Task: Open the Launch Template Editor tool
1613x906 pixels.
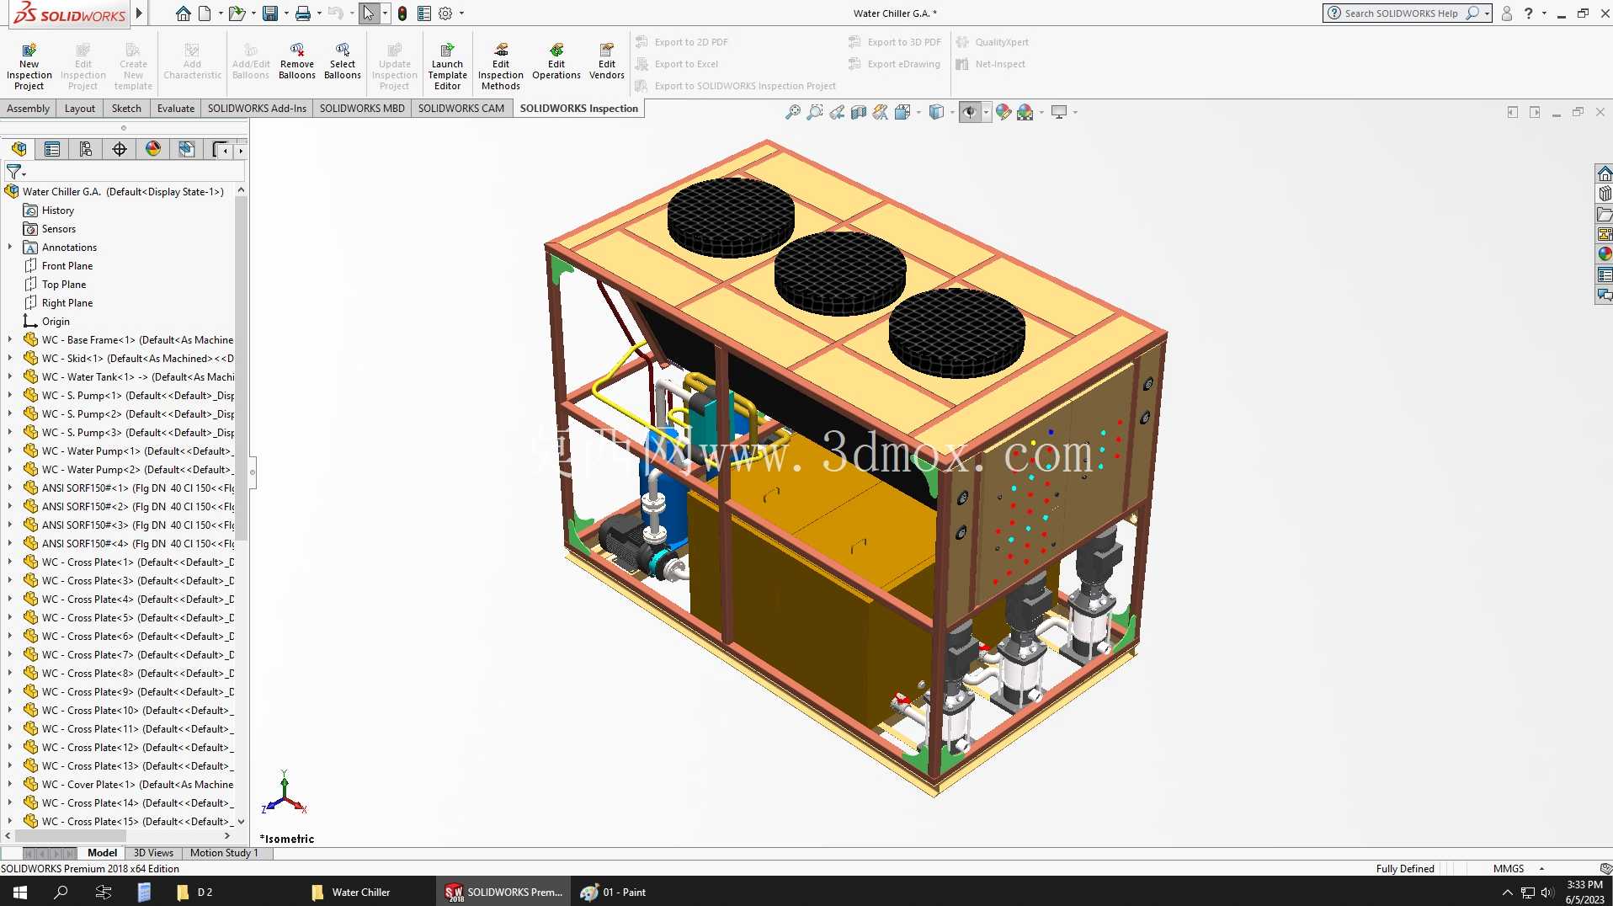Action: (x=447, y=66)
